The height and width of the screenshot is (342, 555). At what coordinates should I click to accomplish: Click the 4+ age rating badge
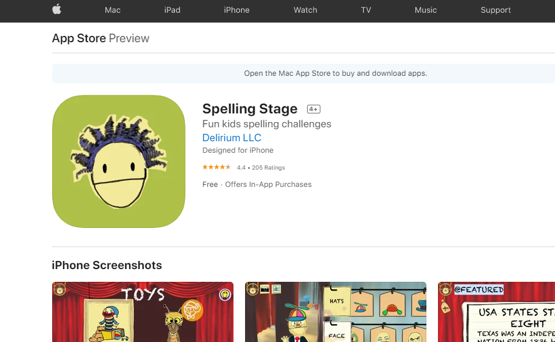[x=313, y=109]
